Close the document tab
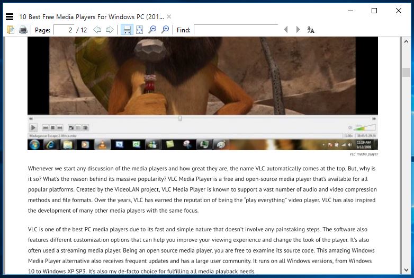414x278 pixels. click(x=169, y=16)
